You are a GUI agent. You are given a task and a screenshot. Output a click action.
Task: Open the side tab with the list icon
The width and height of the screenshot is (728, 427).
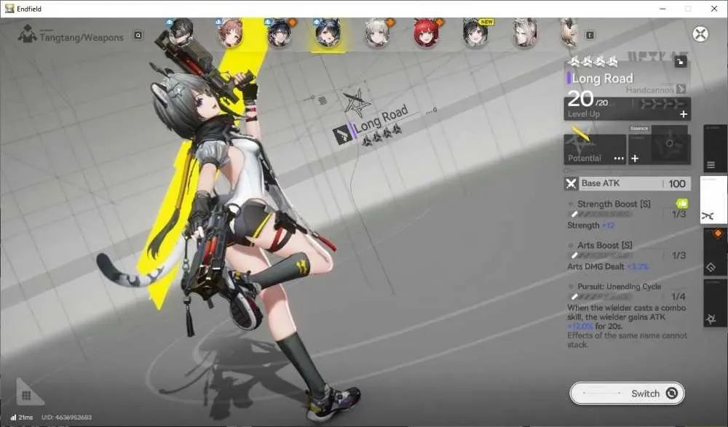coord(715,148)
